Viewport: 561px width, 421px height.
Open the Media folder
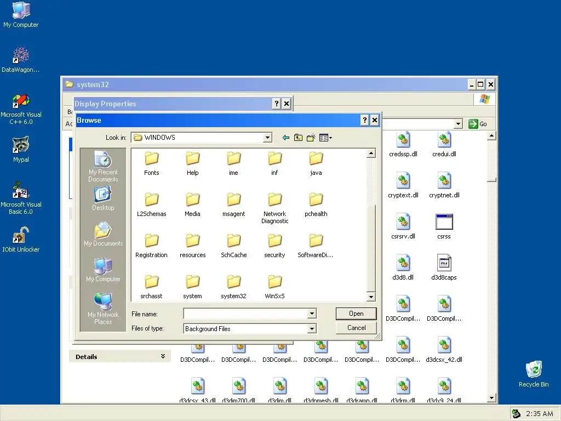tap(192, 204)
